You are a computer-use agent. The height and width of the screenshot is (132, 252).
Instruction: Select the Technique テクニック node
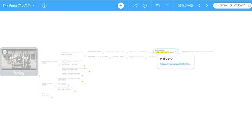click(x=45, y=95)
